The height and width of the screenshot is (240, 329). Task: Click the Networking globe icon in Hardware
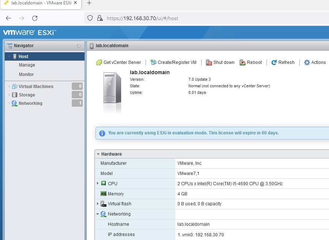(x=103, y=214)
